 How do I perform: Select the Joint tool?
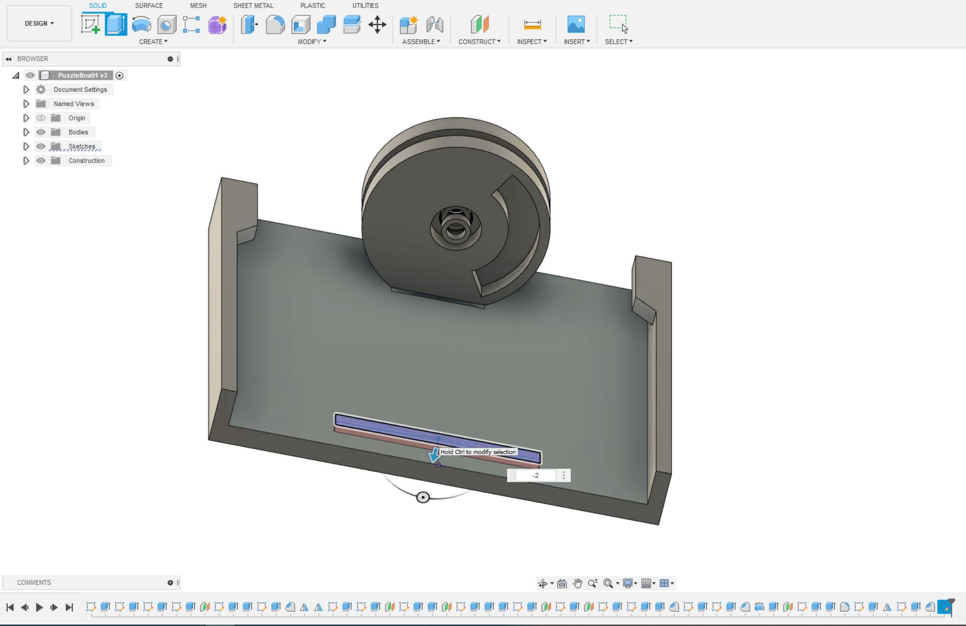pos(435,24)
